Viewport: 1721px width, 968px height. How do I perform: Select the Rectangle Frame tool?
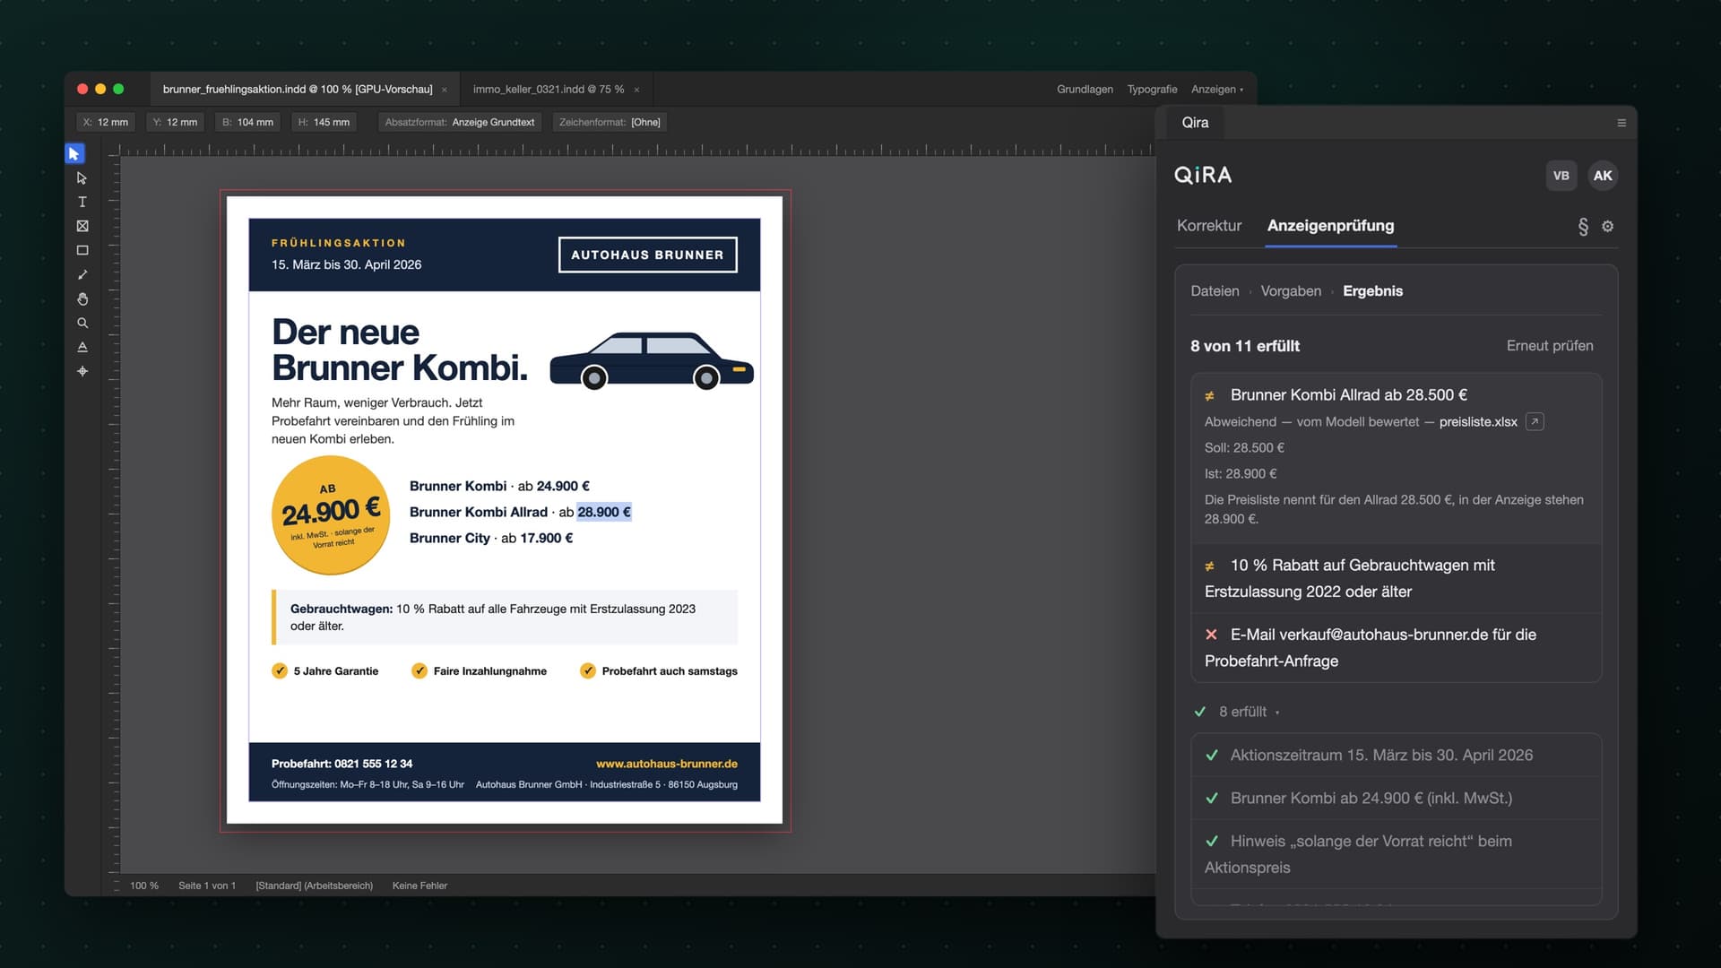pos(82,227)
